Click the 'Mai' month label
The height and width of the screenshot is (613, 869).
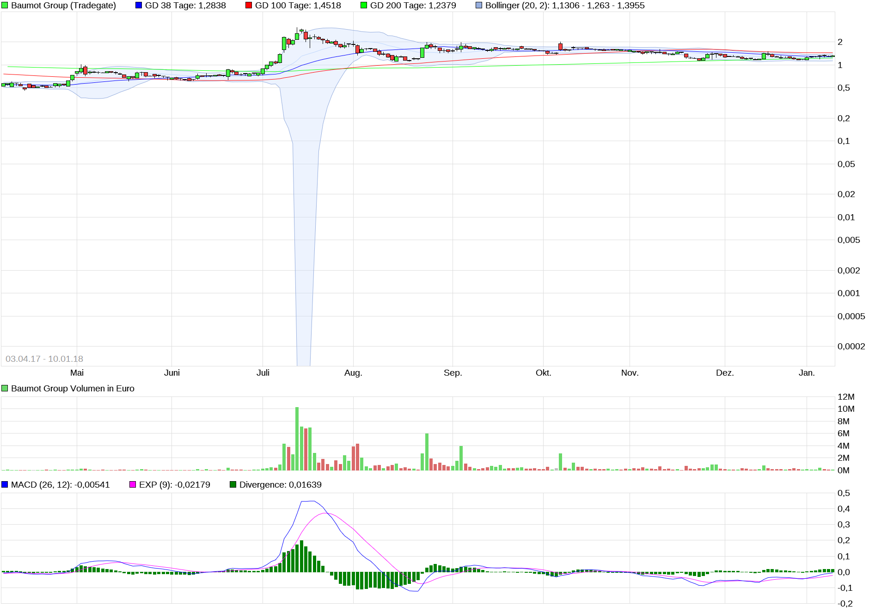(77, 373)
